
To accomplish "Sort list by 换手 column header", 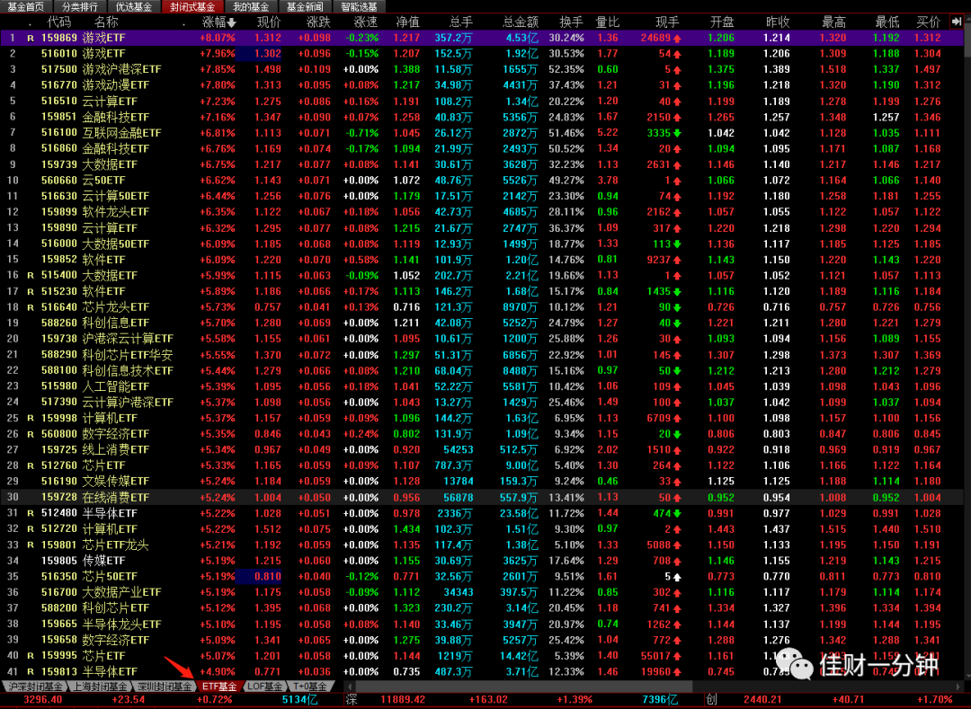I will (571, 22).
